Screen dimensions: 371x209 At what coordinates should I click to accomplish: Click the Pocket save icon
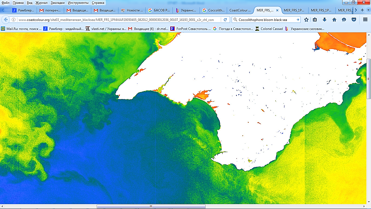354,20
